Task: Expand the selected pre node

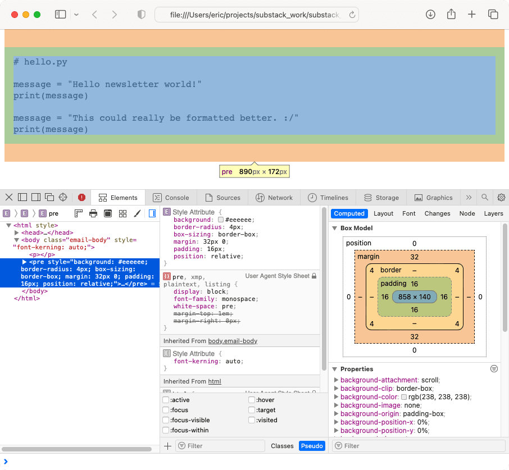Action: [x=24, y=262]
